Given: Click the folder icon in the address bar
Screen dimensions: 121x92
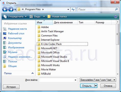Looking at the screenshot, I should click(19, 9).
